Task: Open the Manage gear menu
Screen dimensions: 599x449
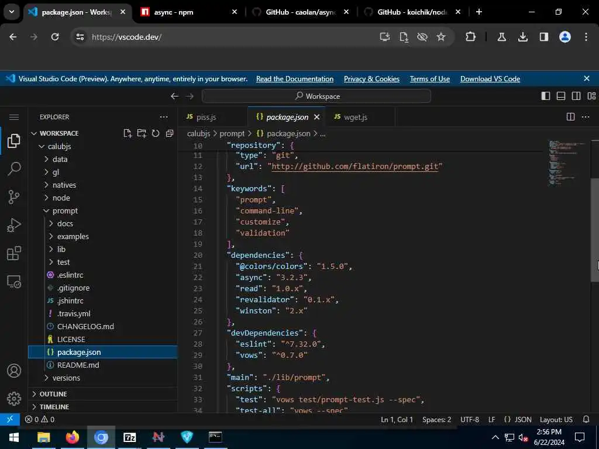Action: 14,399
